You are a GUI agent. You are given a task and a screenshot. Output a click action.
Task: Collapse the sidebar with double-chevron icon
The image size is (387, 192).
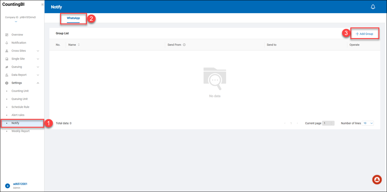tap(42, 5)
